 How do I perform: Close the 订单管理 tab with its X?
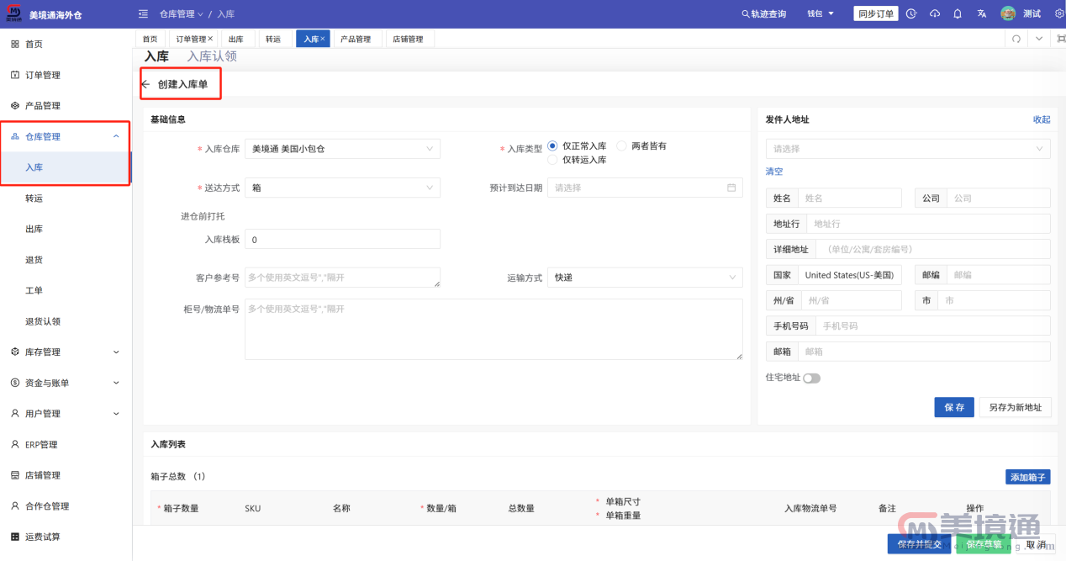pos(210,39)
